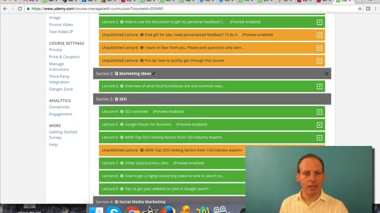Open the Chrome three-dot menu
Screen dimensions: 380x213
(x=376, y=9)
